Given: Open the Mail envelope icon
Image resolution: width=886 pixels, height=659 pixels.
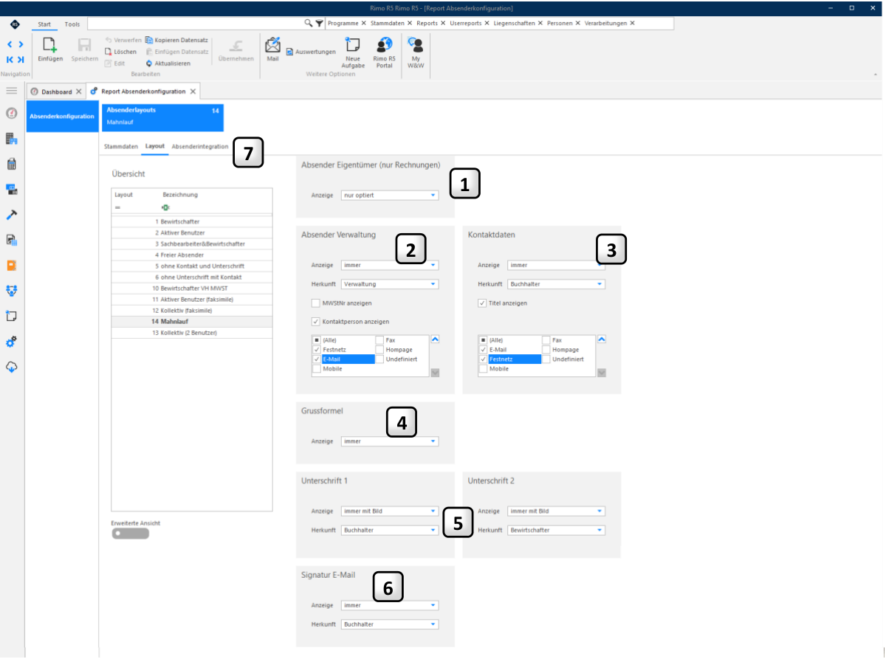Looking at the screenshot, I should click(x=272, y=44).
